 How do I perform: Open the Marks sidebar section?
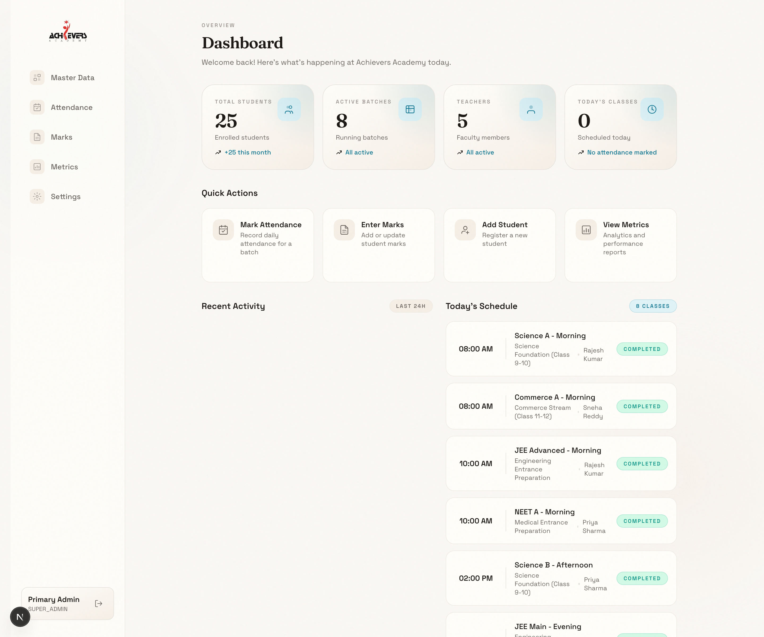tap(62, 137)
